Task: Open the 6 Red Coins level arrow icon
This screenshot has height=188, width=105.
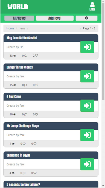Action: 87,105
